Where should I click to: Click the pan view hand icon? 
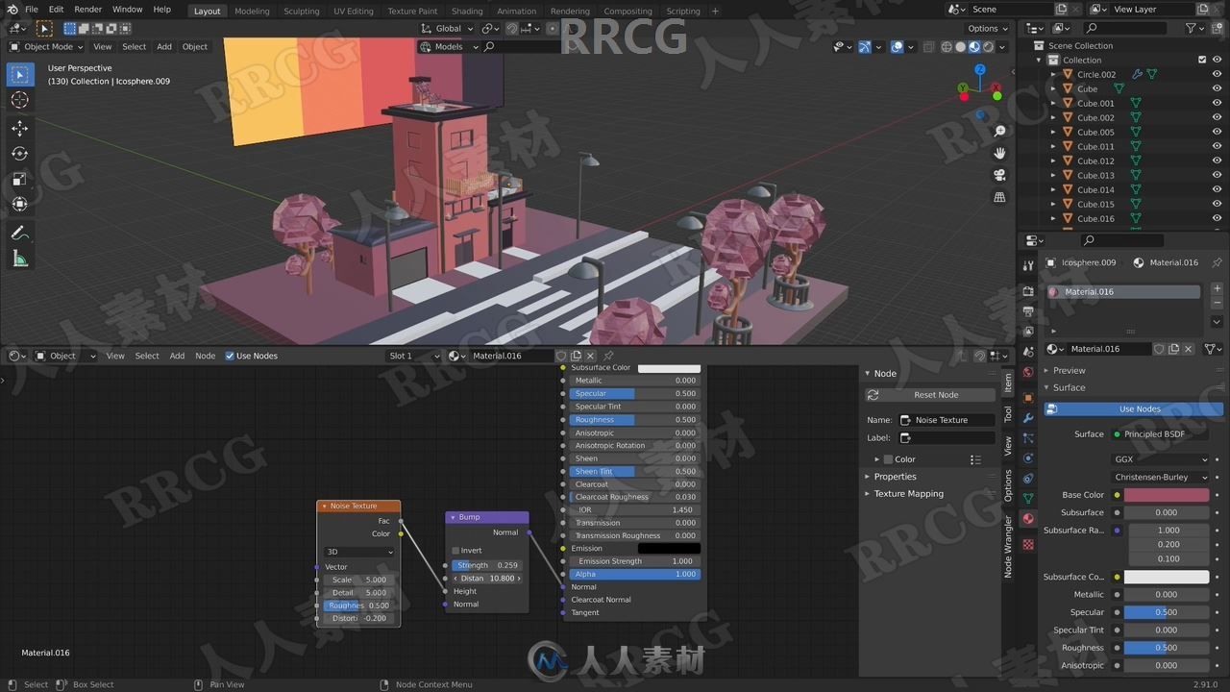click(999, 153)
